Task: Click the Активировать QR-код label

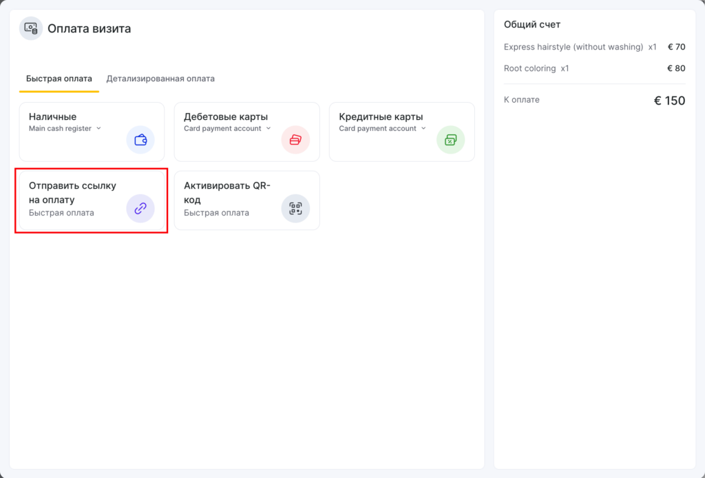Action: point(227,192)
